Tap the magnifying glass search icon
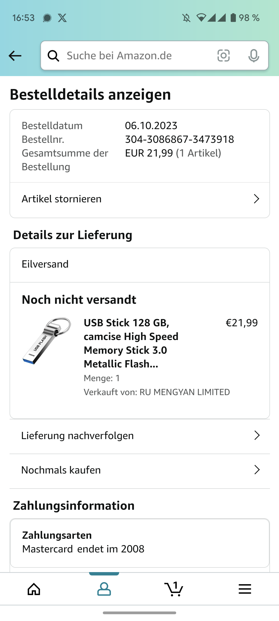 53,56
